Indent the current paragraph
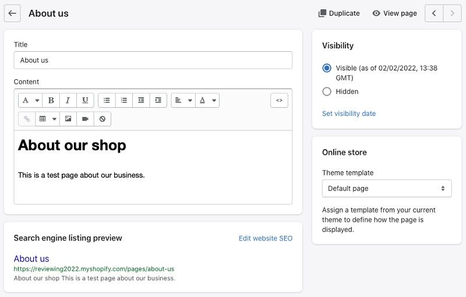466x297 pixels. pos(158,100)
